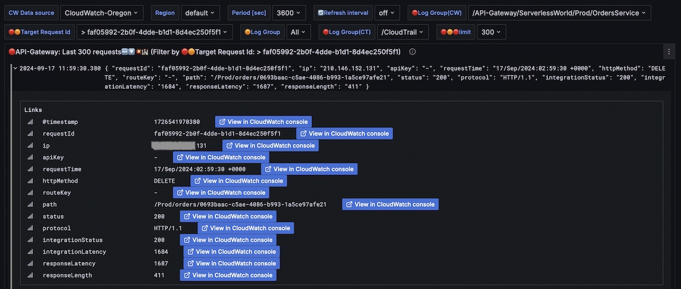Click stats icon next to requestId field
The image size is (681, 289).
click(30, 134)
